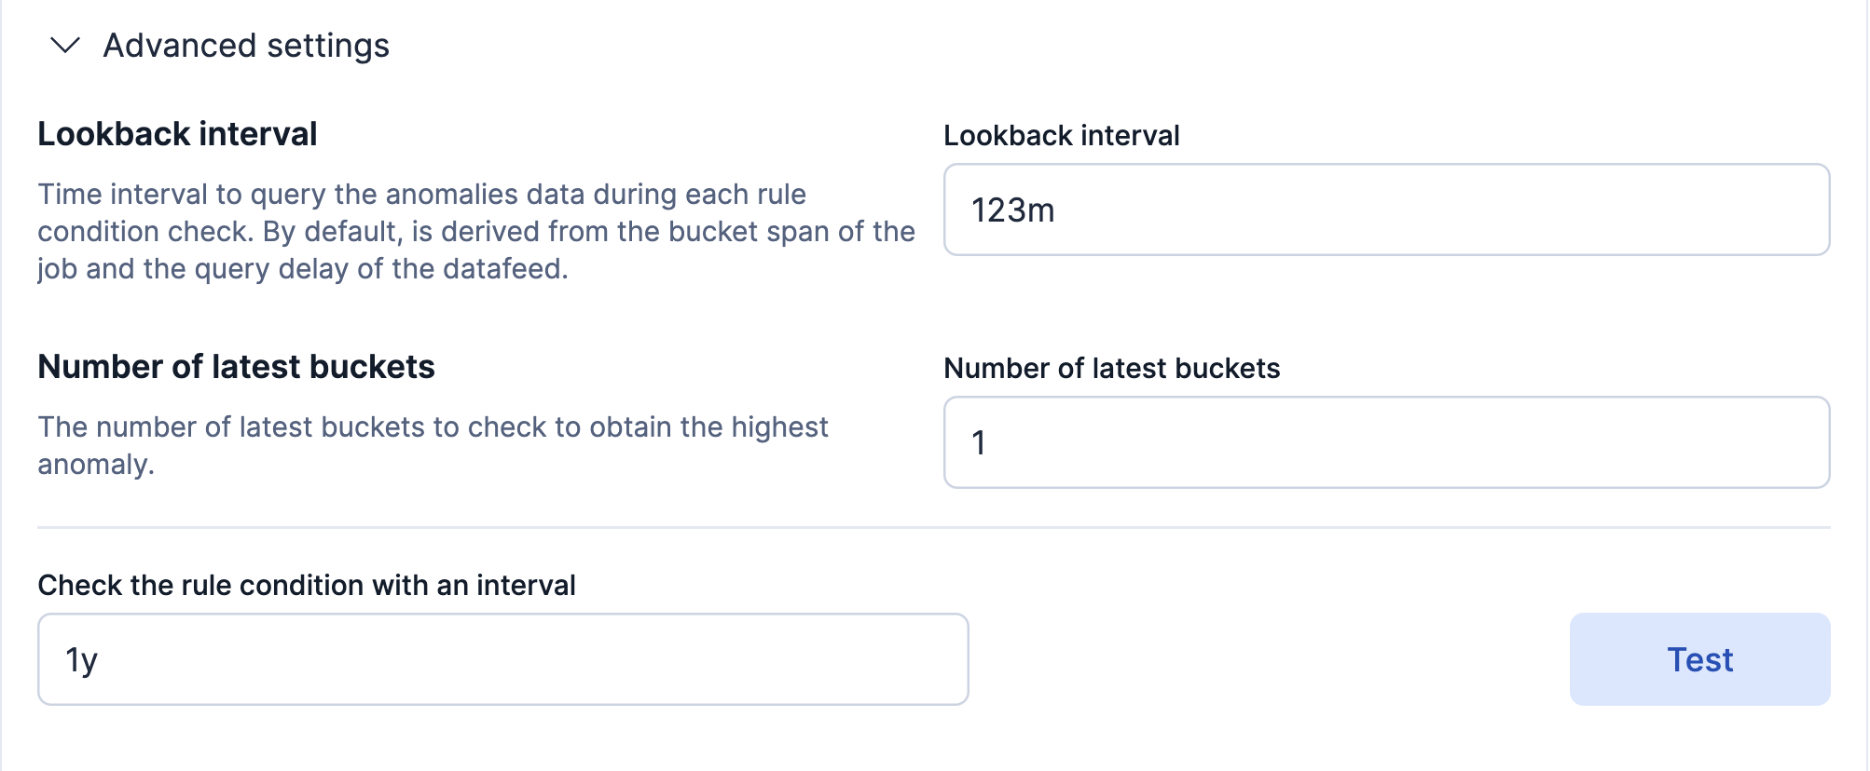Run the rule condition test
Screen dimensions: 1870x771
(1698, 658)
